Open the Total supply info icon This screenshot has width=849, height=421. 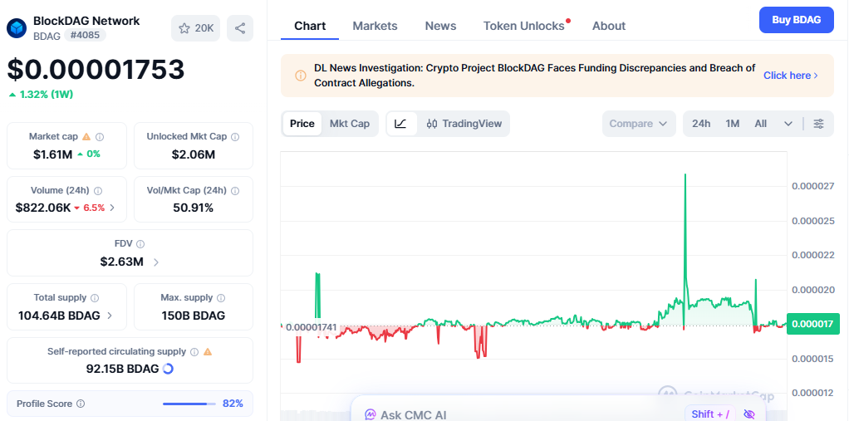tap(95, 297)
